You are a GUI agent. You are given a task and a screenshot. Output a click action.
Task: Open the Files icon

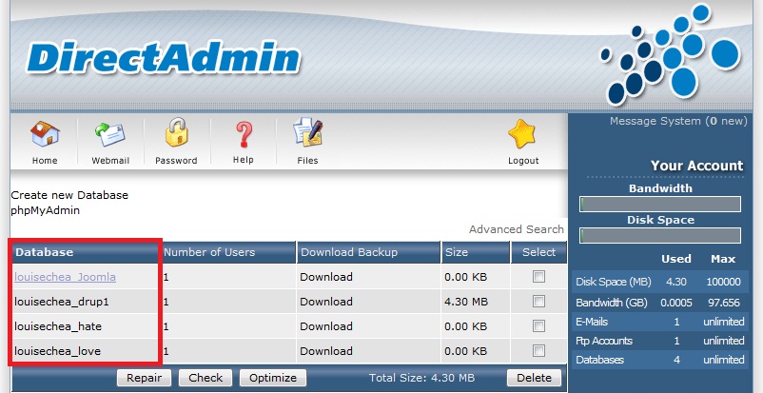[x=307, y=133]
